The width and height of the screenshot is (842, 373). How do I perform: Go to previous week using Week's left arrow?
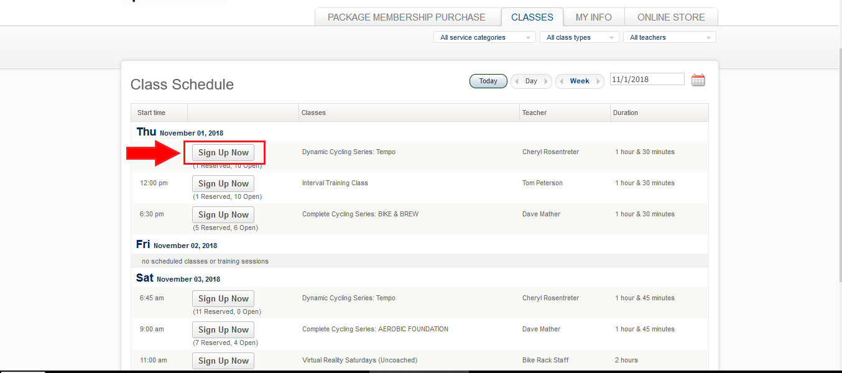click(562, 81)
